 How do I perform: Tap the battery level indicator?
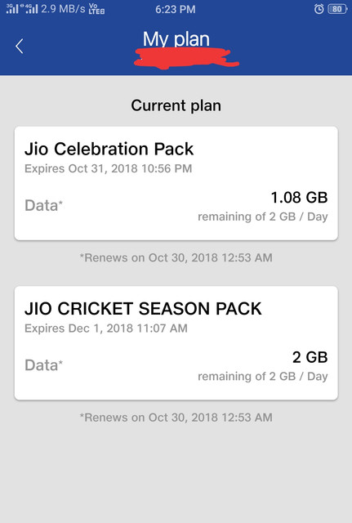(337, 9)
